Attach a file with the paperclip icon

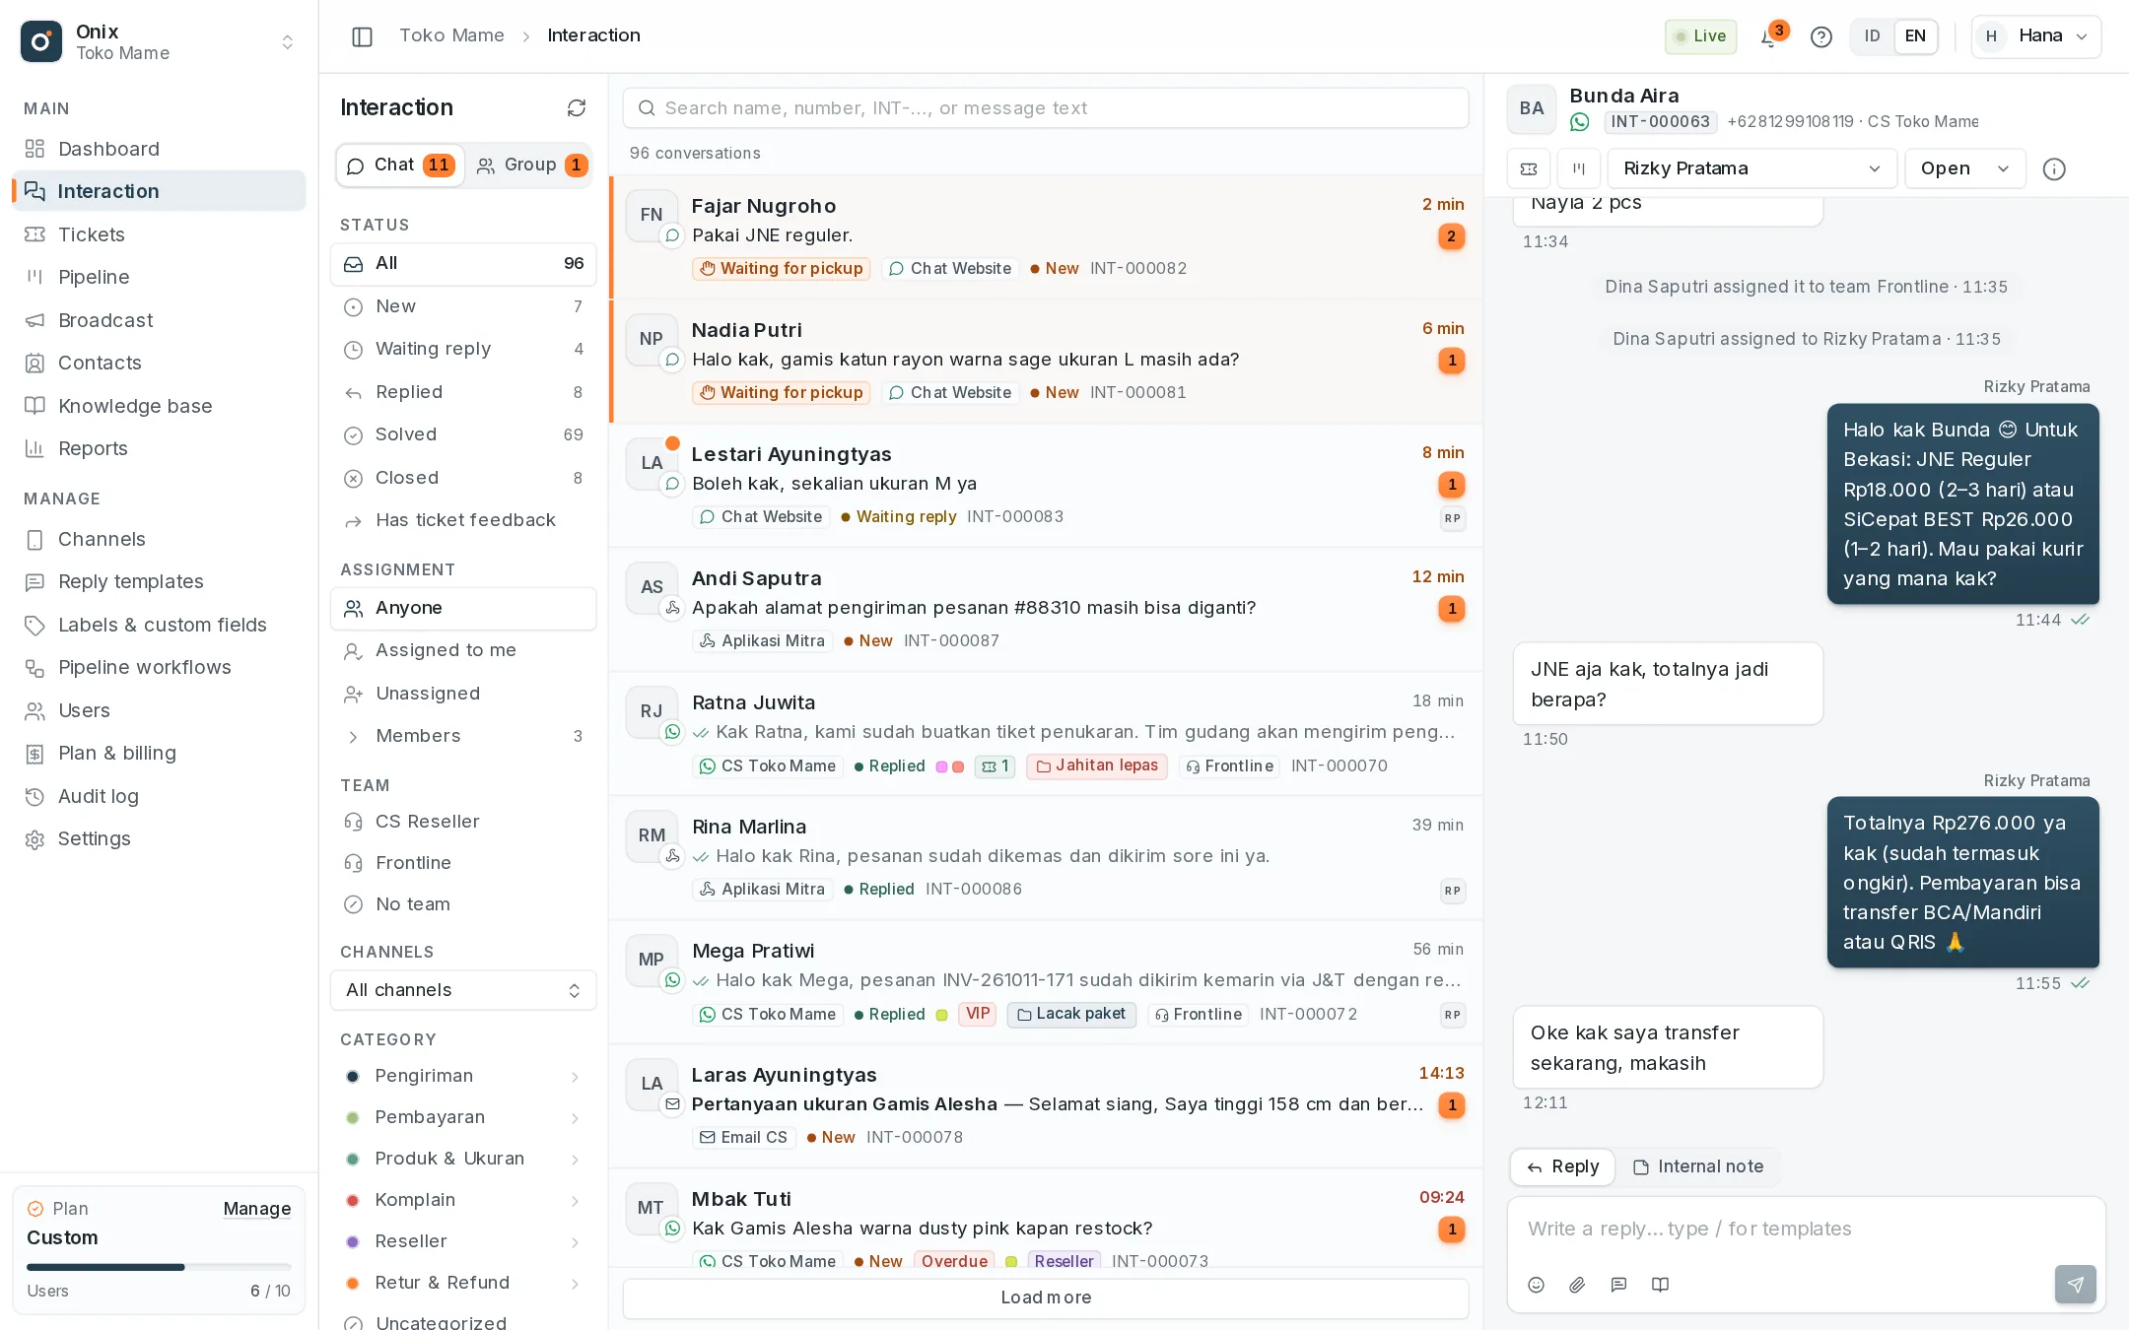pos(1577,1285)
